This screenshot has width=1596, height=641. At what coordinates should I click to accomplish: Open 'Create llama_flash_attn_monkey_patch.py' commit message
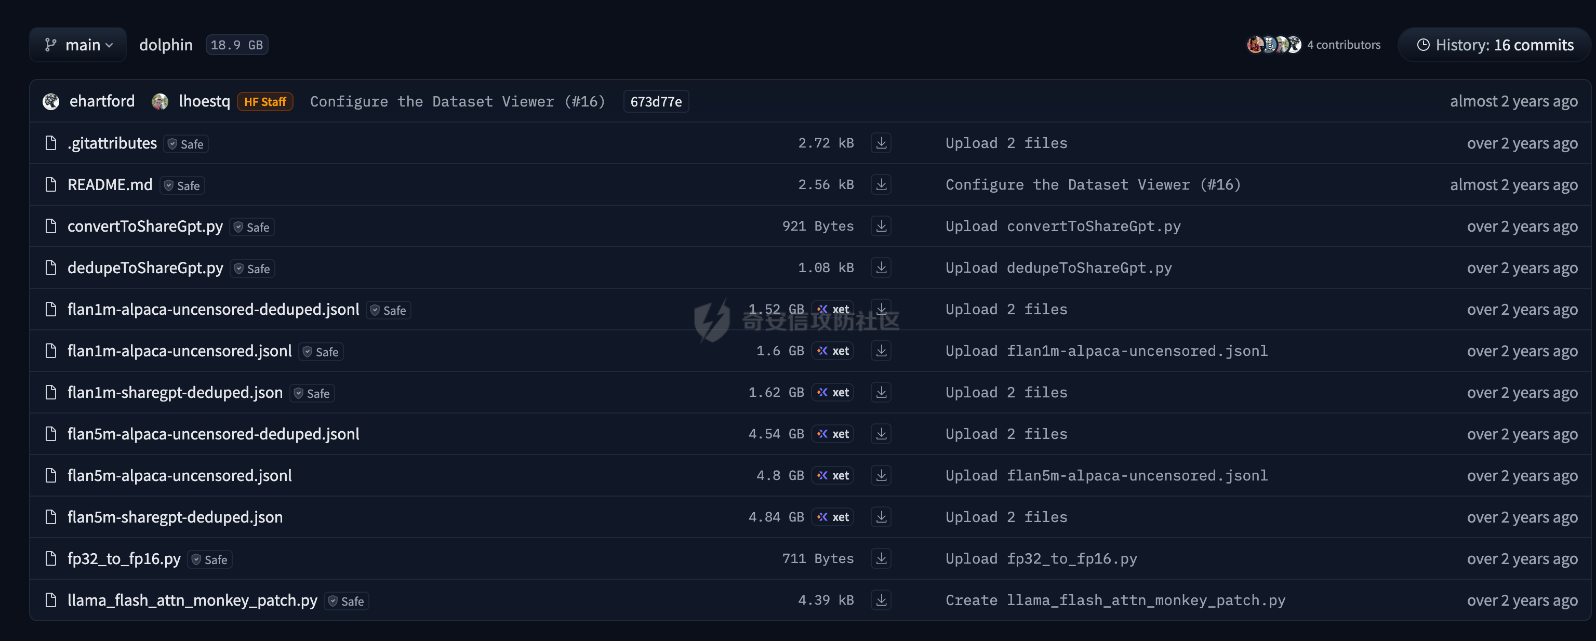point(1114,600)
